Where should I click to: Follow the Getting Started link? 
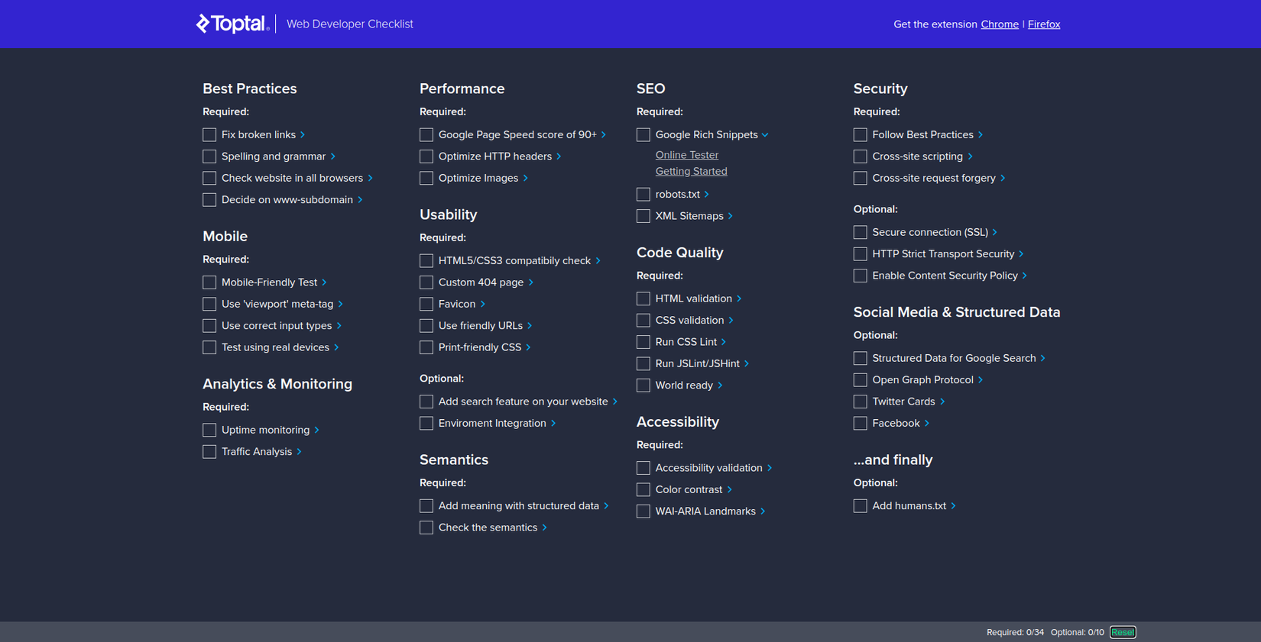point(692,172)
